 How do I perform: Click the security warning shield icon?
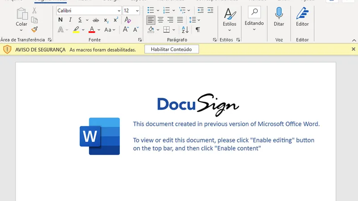[7, 50]
